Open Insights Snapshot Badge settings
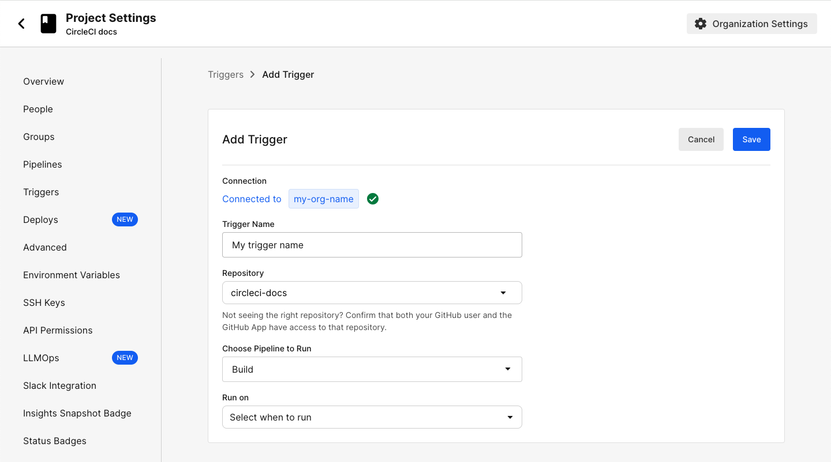This screenshot has height=462, width=831. pos(77,413)
